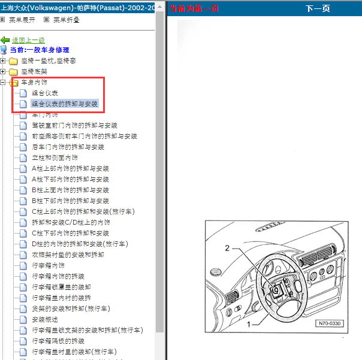Open 行李箱锁罩盖的装卸 entry
362x360 pixels.
(61, 287)
